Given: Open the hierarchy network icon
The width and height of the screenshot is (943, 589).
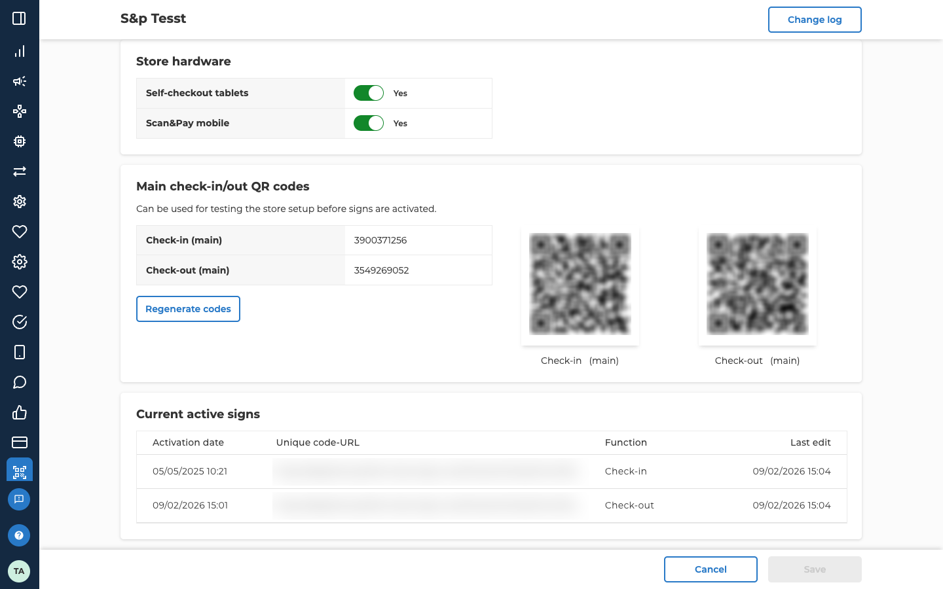Looking at the screenshot, I should coord(19,111).
